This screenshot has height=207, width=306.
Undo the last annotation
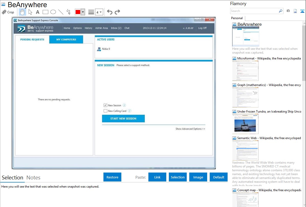[x=110, y=12]
